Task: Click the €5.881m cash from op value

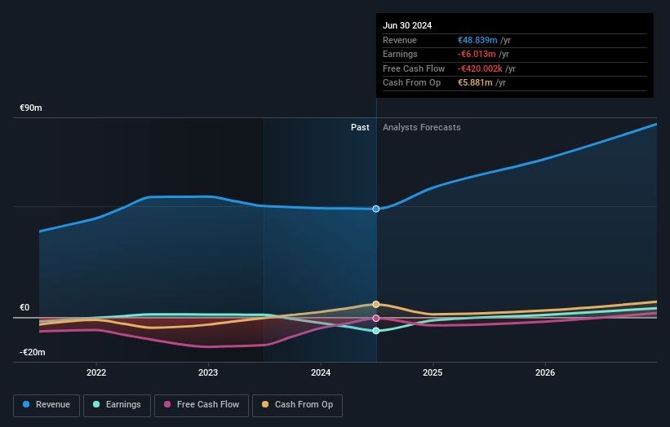Action: click(x=475, y=83)
